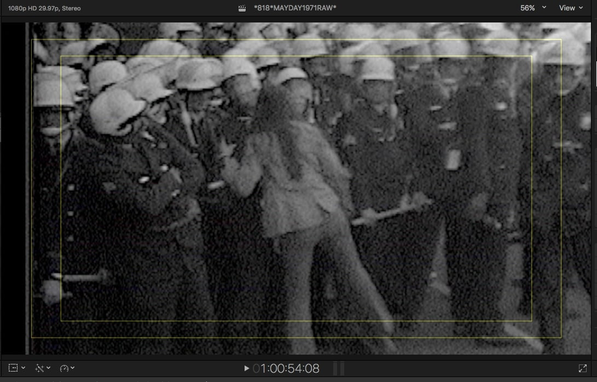This screenshot has width=597, height=382.
Task: Click the Transform tool icon
Action: (13, 368)
